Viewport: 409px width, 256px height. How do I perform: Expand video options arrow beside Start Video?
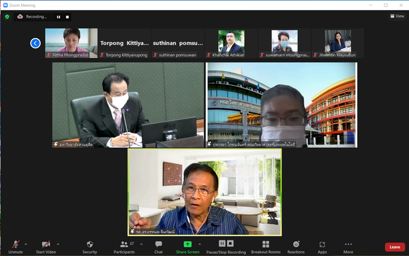tap(58, 244)
